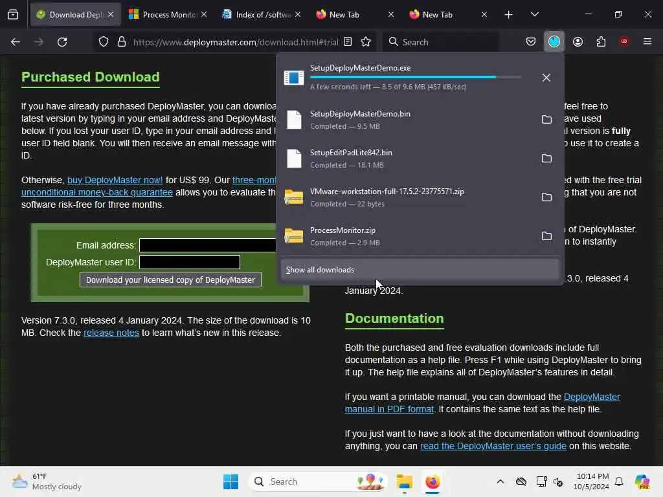Close the Process Monitor tab
This screenshot has width=663, height=497.
[x=204, y=15]
